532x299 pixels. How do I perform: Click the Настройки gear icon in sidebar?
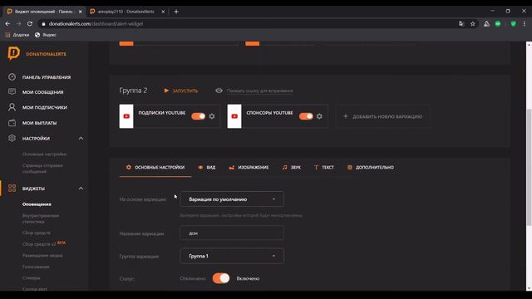(x=12, y=139)
